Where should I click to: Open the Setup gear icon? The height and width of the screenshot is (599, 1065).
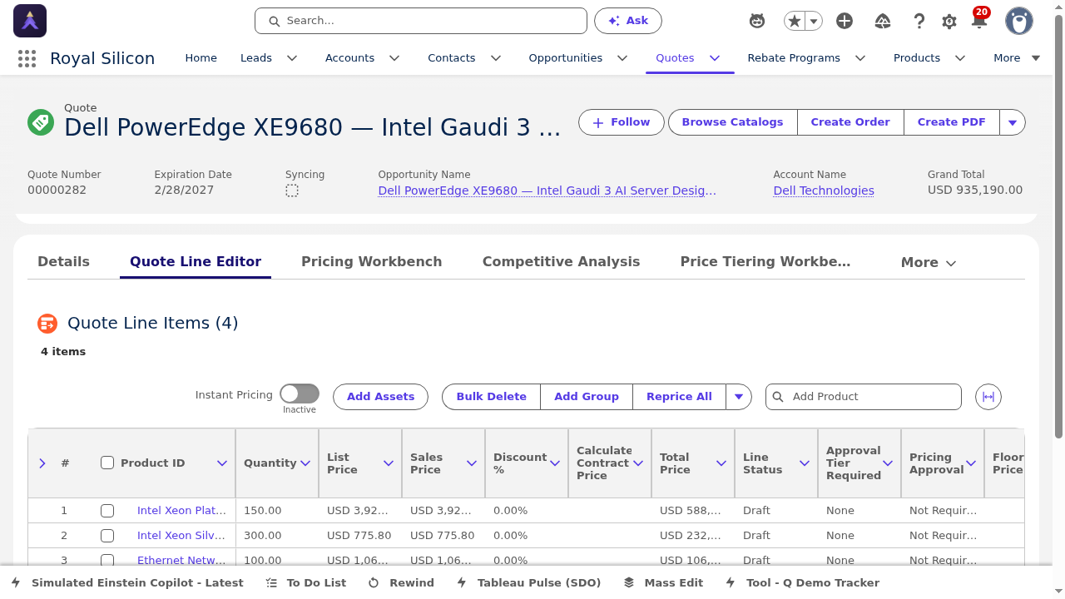click(949, 21)
